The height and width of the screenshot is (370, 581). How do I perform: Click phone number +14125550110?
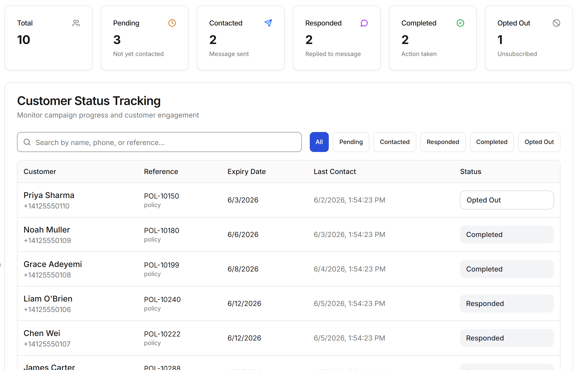coord(47,206)
